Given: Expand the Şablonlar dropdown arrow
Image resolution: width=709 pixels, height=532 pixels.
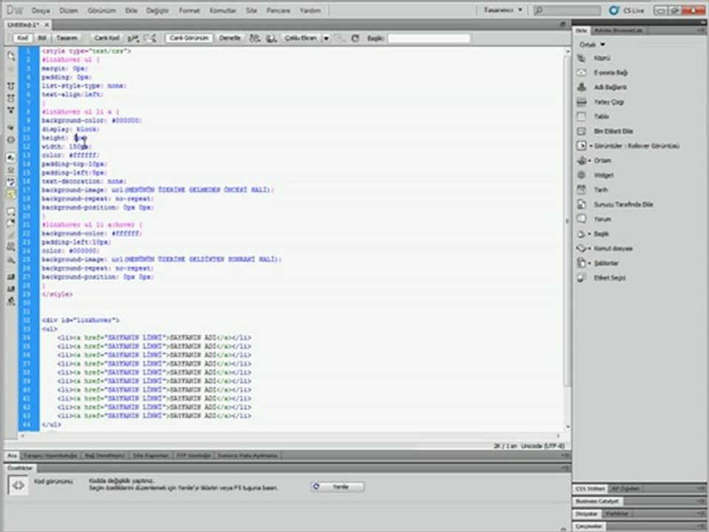Looking at the screenshot, I should pos(589,263).
